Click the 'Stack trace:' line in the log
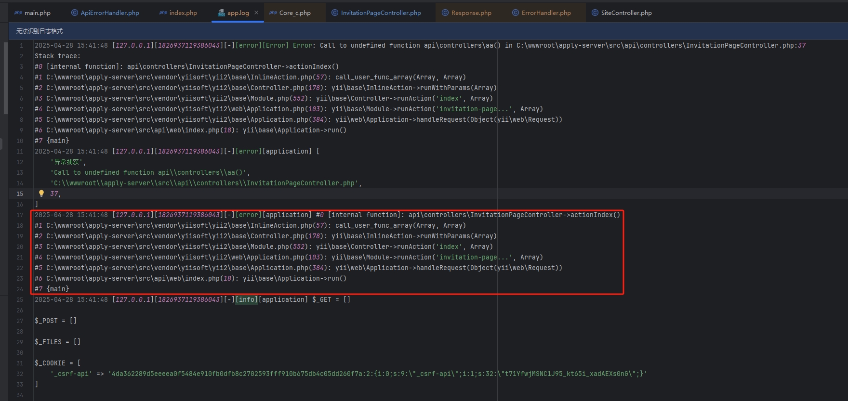This screenshot has height=401, width=848. tap(57, 56)
